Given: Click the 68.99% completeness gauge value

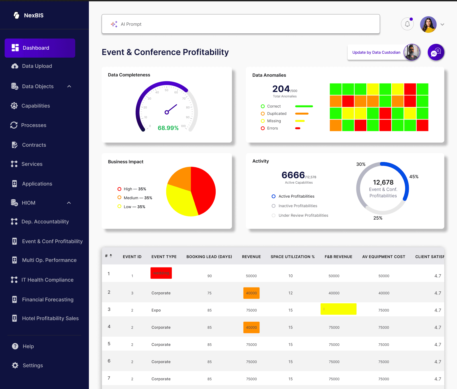Looking at the screenshot, I should pyautogui.click(x=168, y=128).
